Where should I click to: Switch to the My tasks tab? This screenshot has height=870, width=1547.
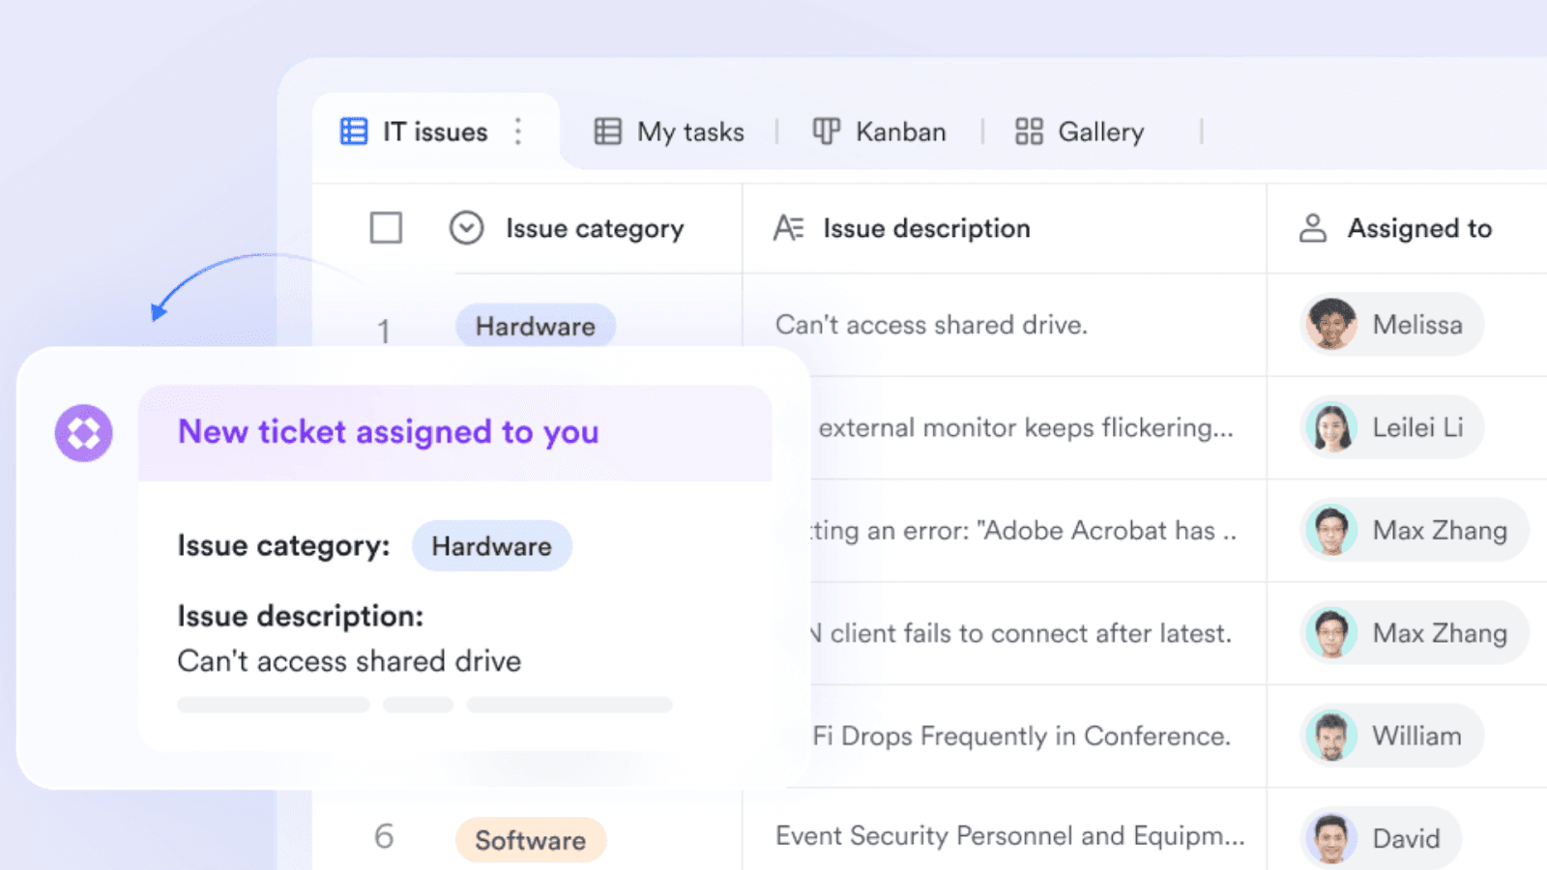point(670,131)
